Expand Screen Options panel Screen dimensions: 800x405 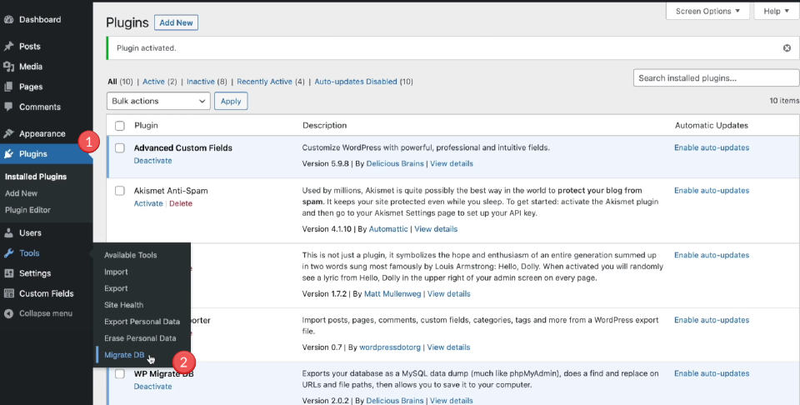707,11
